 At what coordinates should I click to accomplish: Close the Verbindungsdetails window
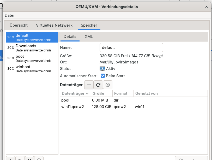(206, 7)
